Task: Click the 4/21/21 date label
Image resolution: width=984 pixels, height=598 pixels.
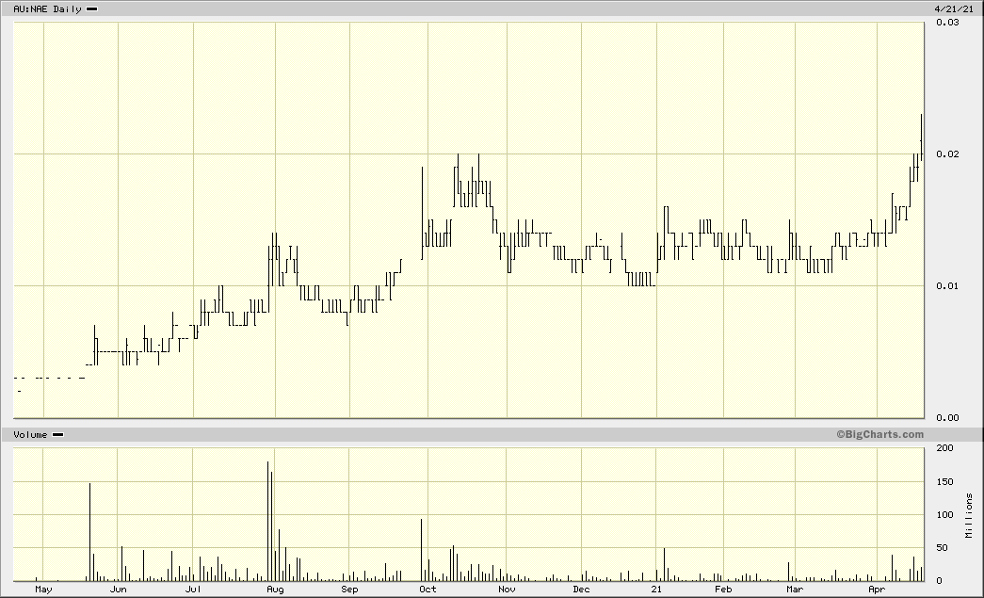Action: click(x=954, y=9)
